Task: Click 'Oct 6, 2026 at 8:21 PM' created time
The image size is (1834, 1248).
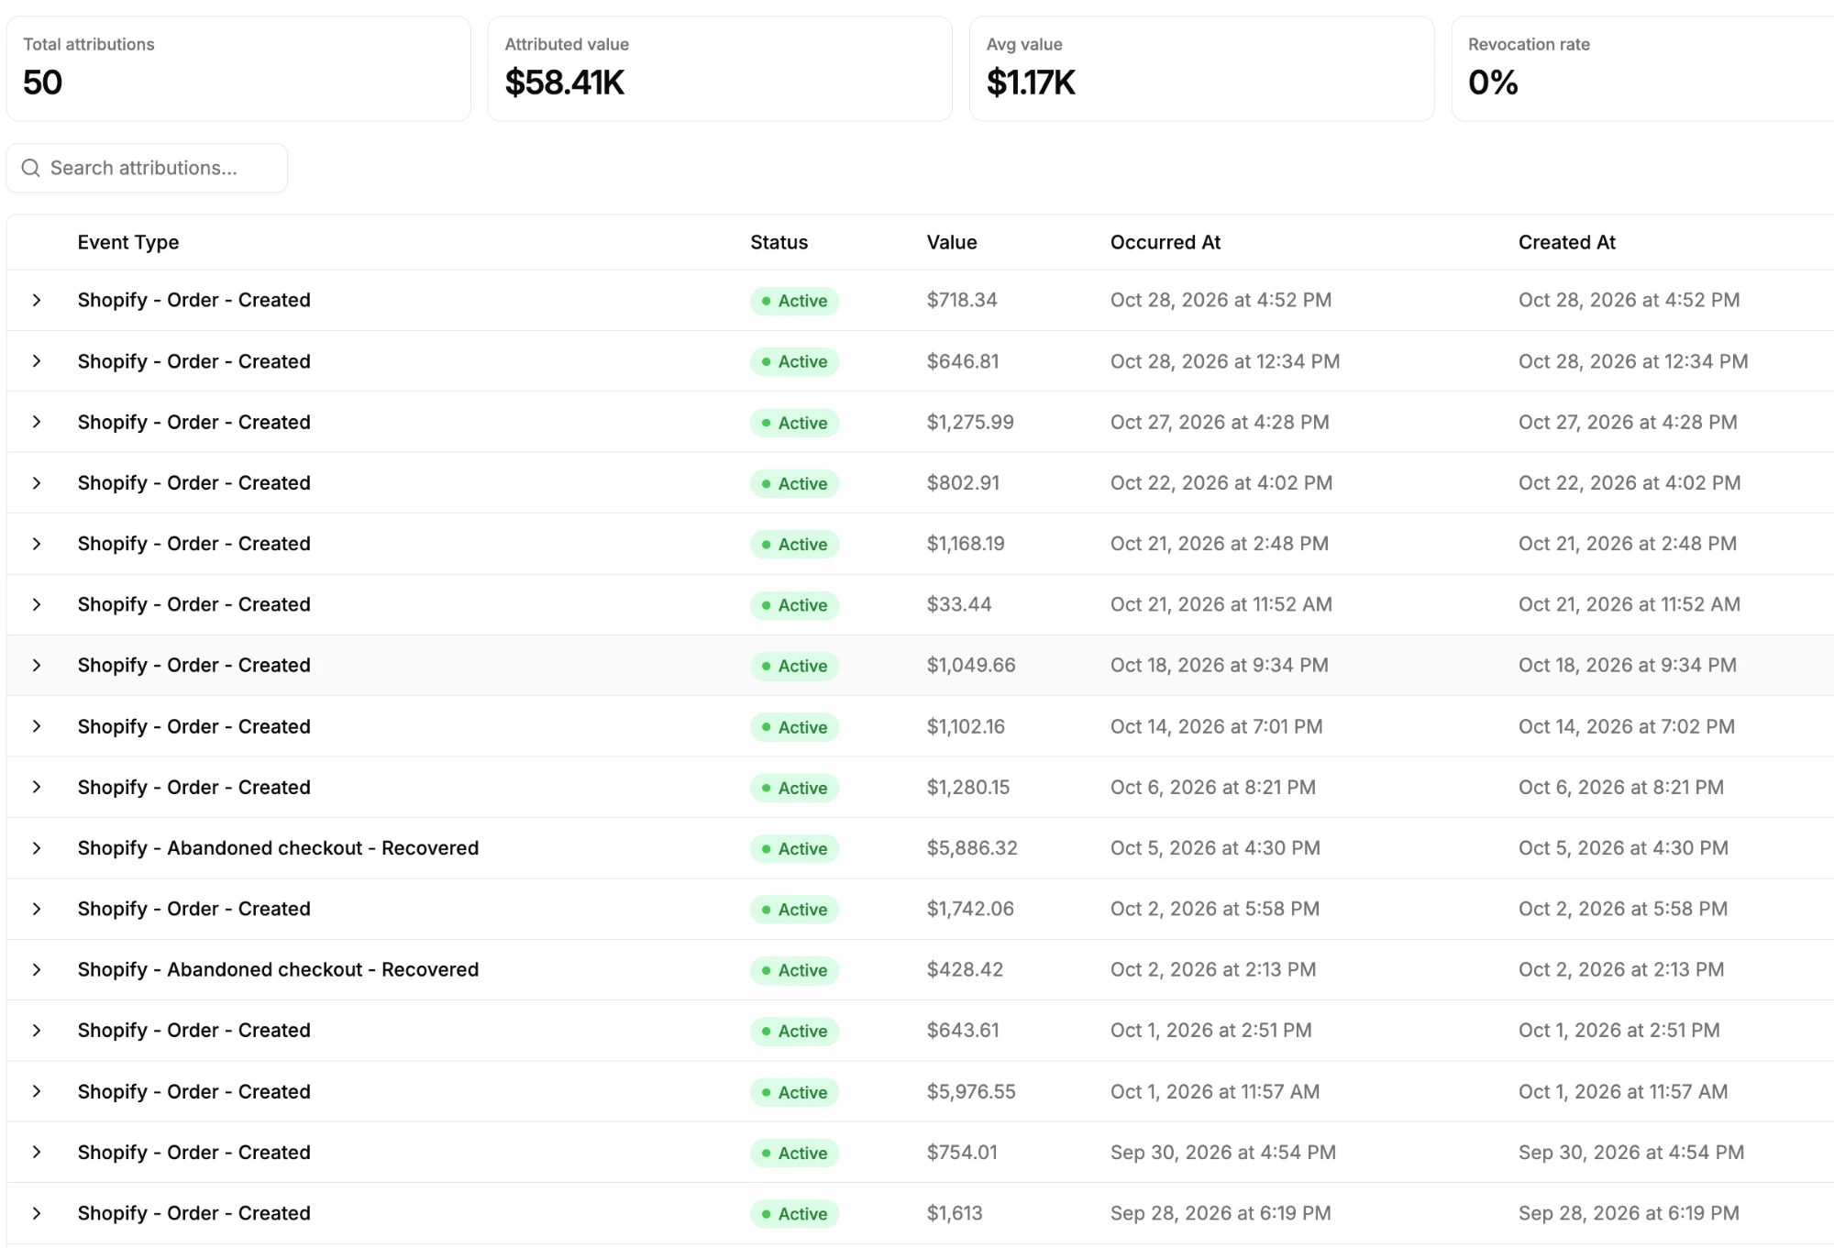Action: point(1621,787)
